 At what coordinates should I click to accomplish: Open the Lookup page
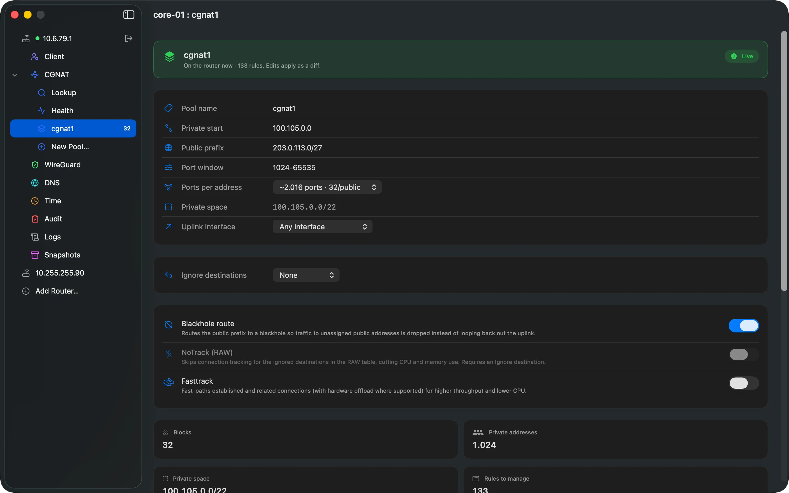pos(73,93)
